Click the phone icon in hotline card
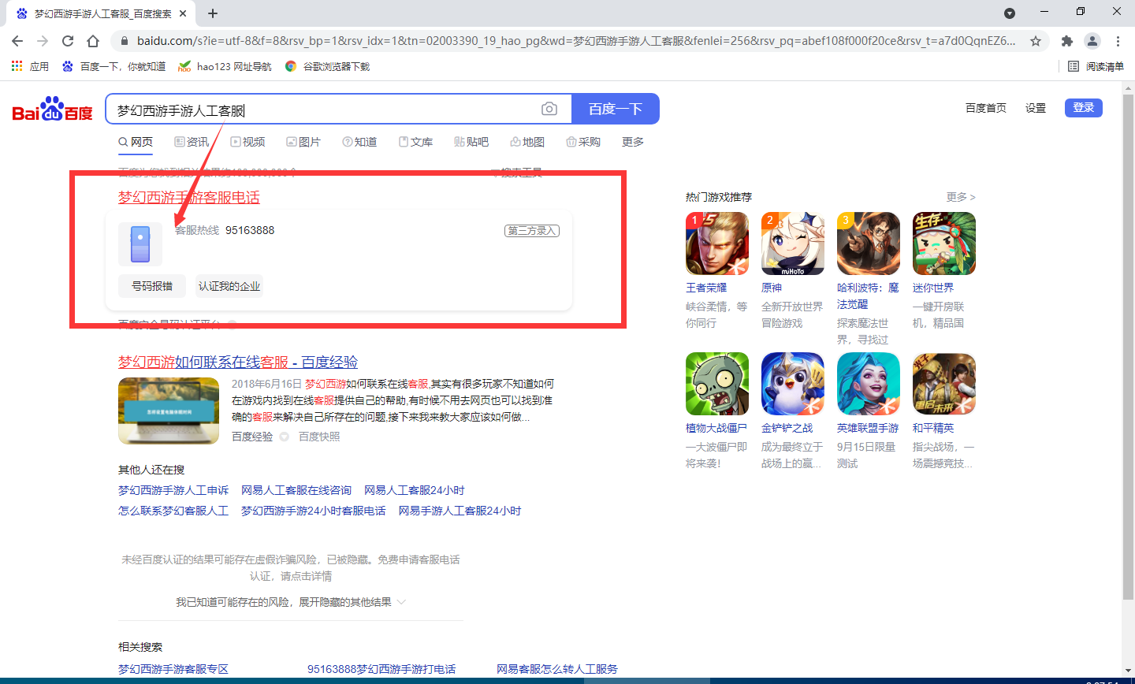 click(140, 244)
